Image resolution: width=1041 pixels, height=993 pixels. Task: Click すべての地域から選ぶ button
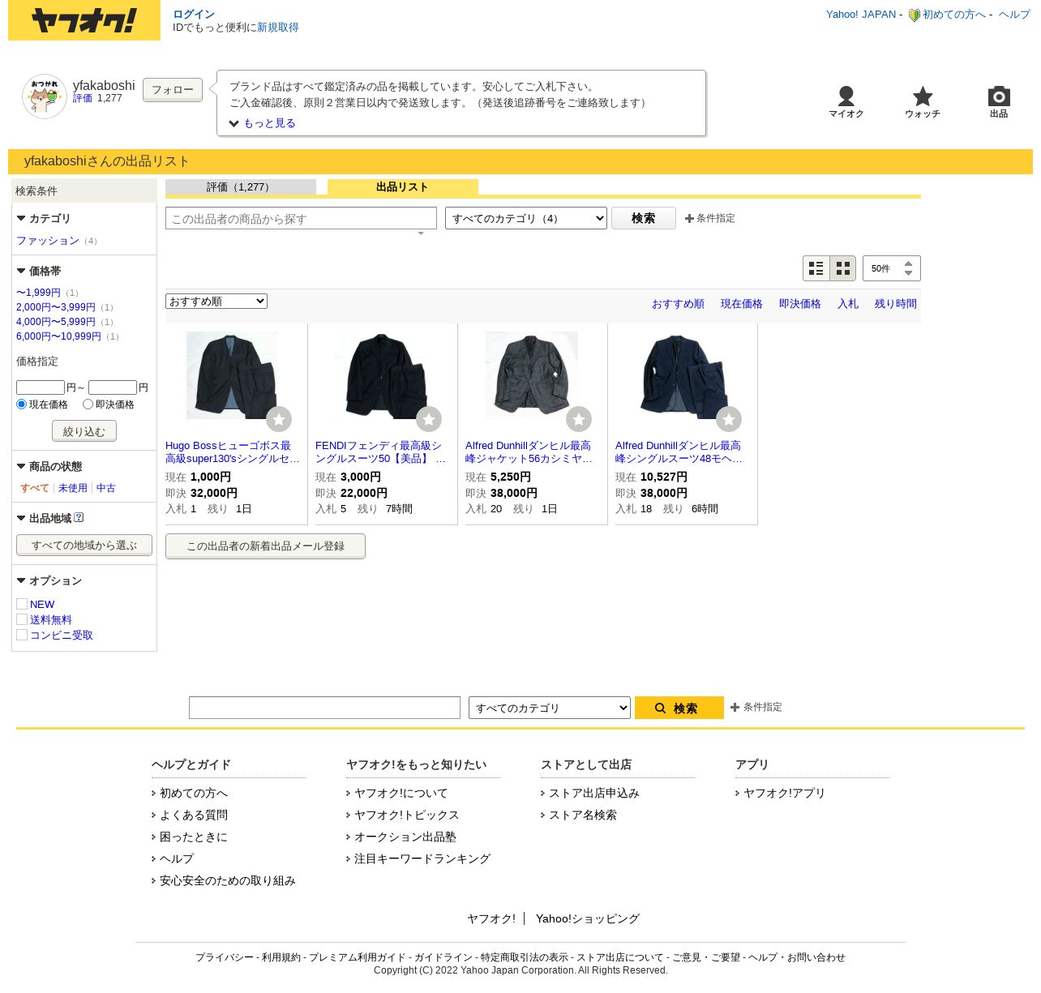84,545
